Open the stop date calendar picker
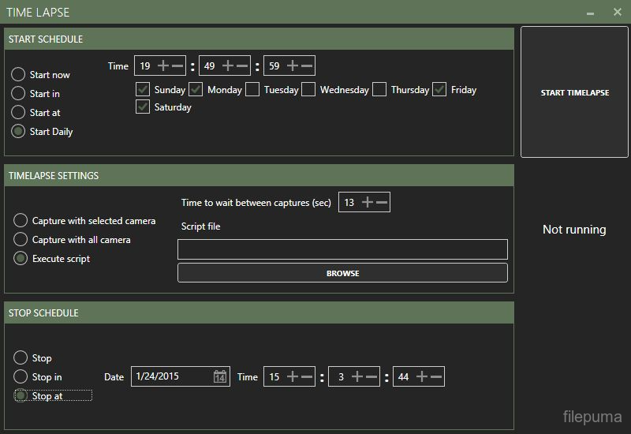631x434 pixels. 220,377
